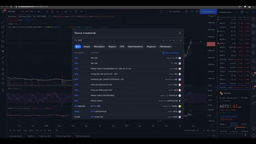
Task: Open the watchlist name dropdown
Action: click(226, 12)
